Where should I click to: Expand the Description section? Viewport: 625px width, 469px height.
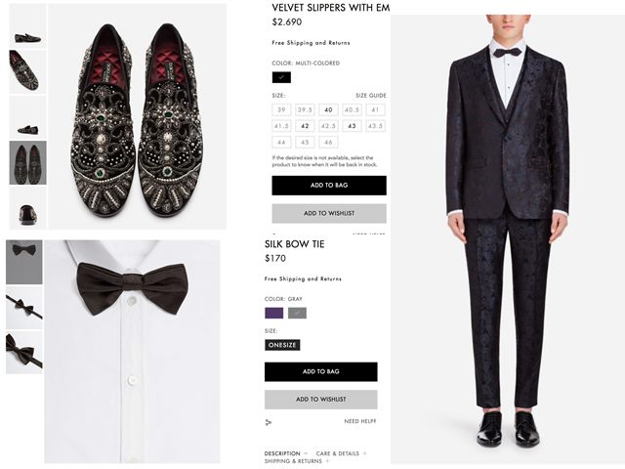coord(285,453)
